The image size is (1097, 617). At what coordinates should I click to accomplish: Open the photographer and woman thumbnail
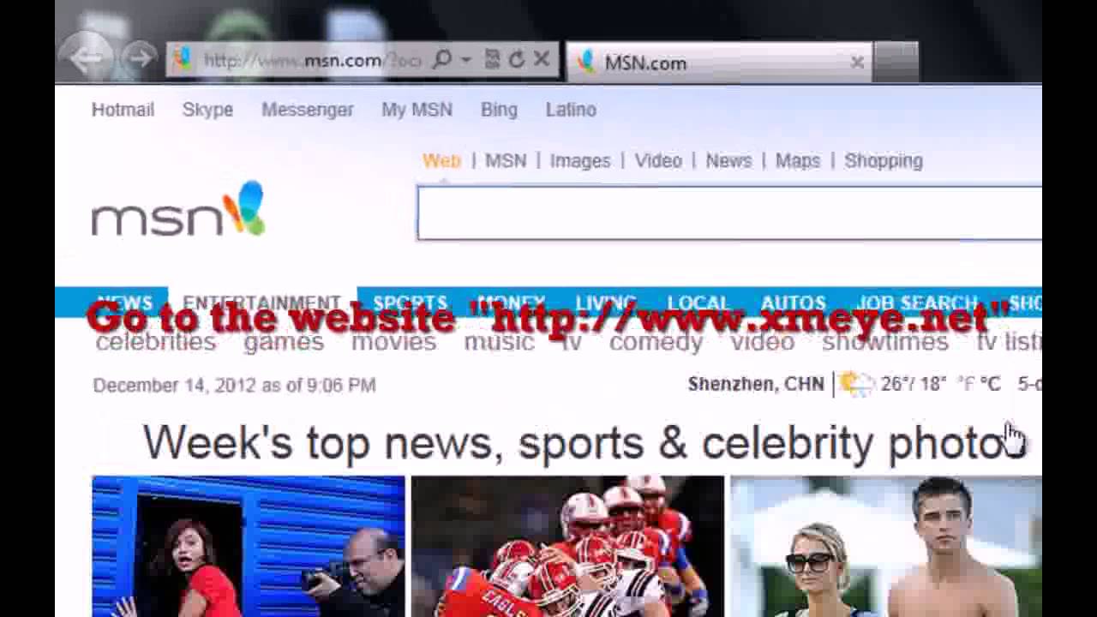click(249, 547)
